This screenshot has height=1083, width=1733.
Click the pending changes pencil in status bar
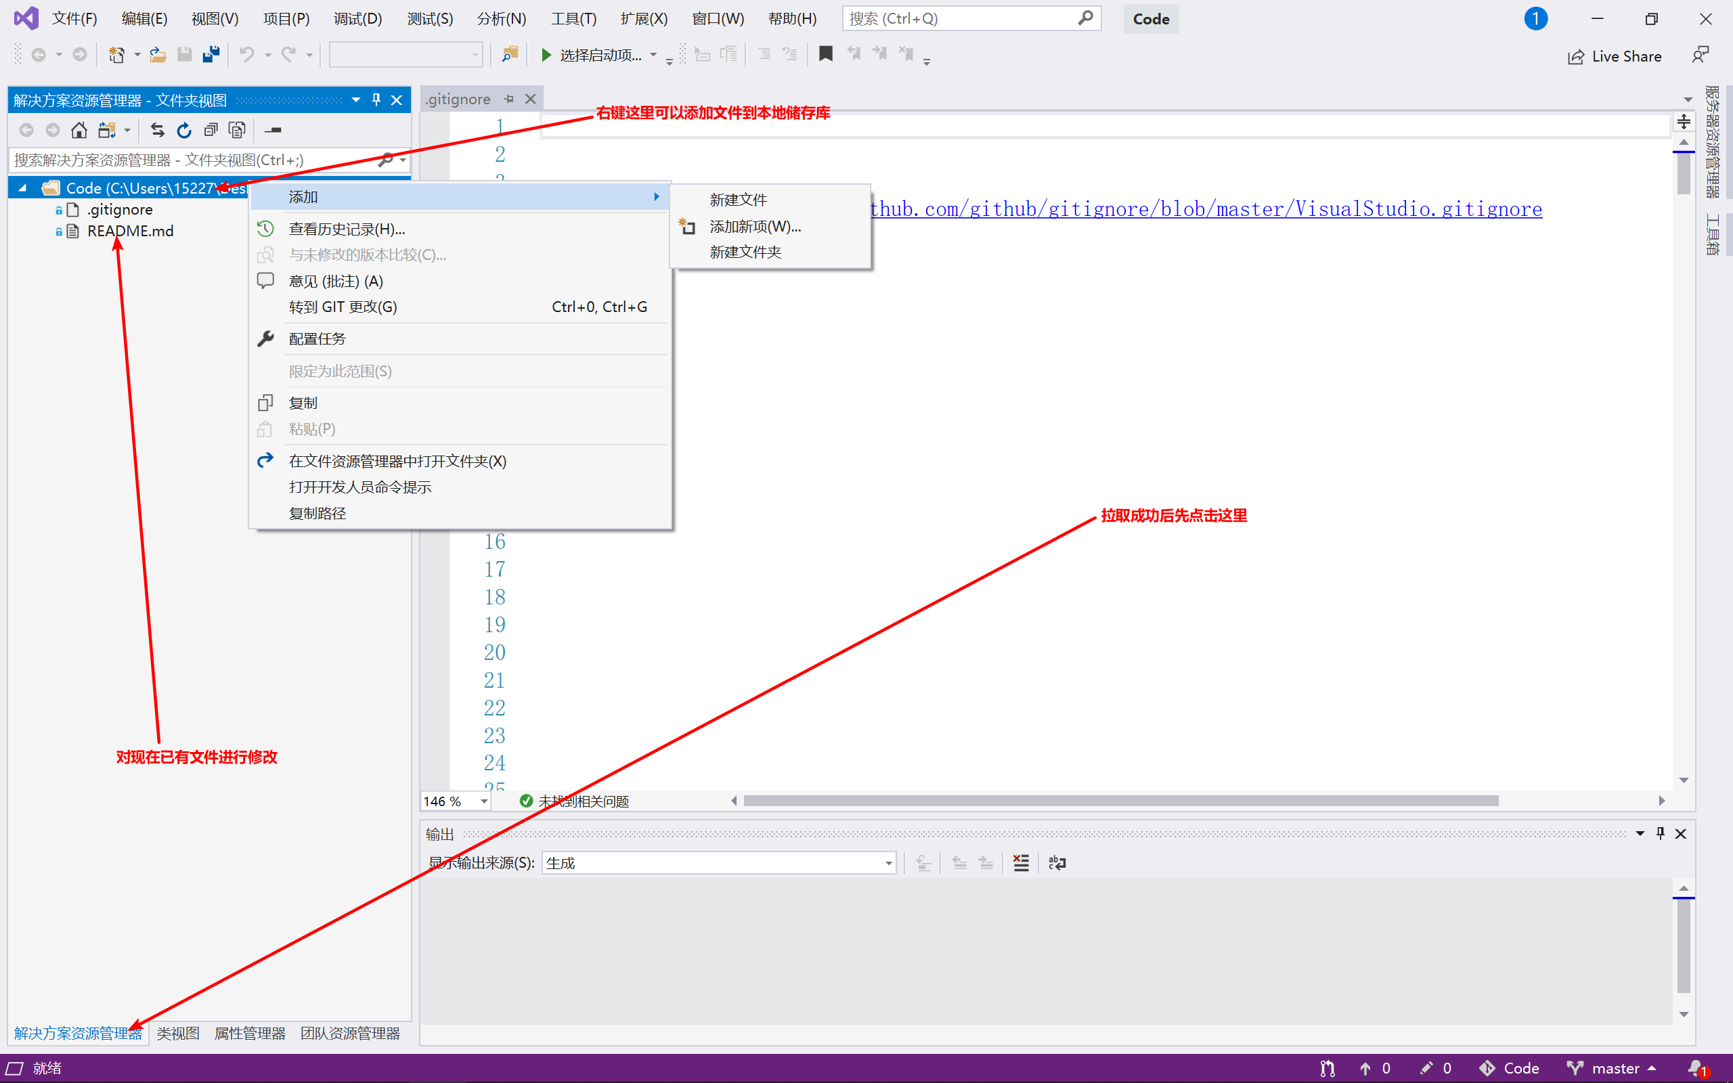click(1426, 1068)
